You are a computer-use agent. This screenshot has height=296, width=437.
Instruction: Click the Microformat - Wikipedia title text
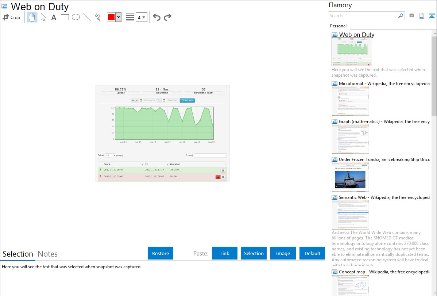pos(384,84)
